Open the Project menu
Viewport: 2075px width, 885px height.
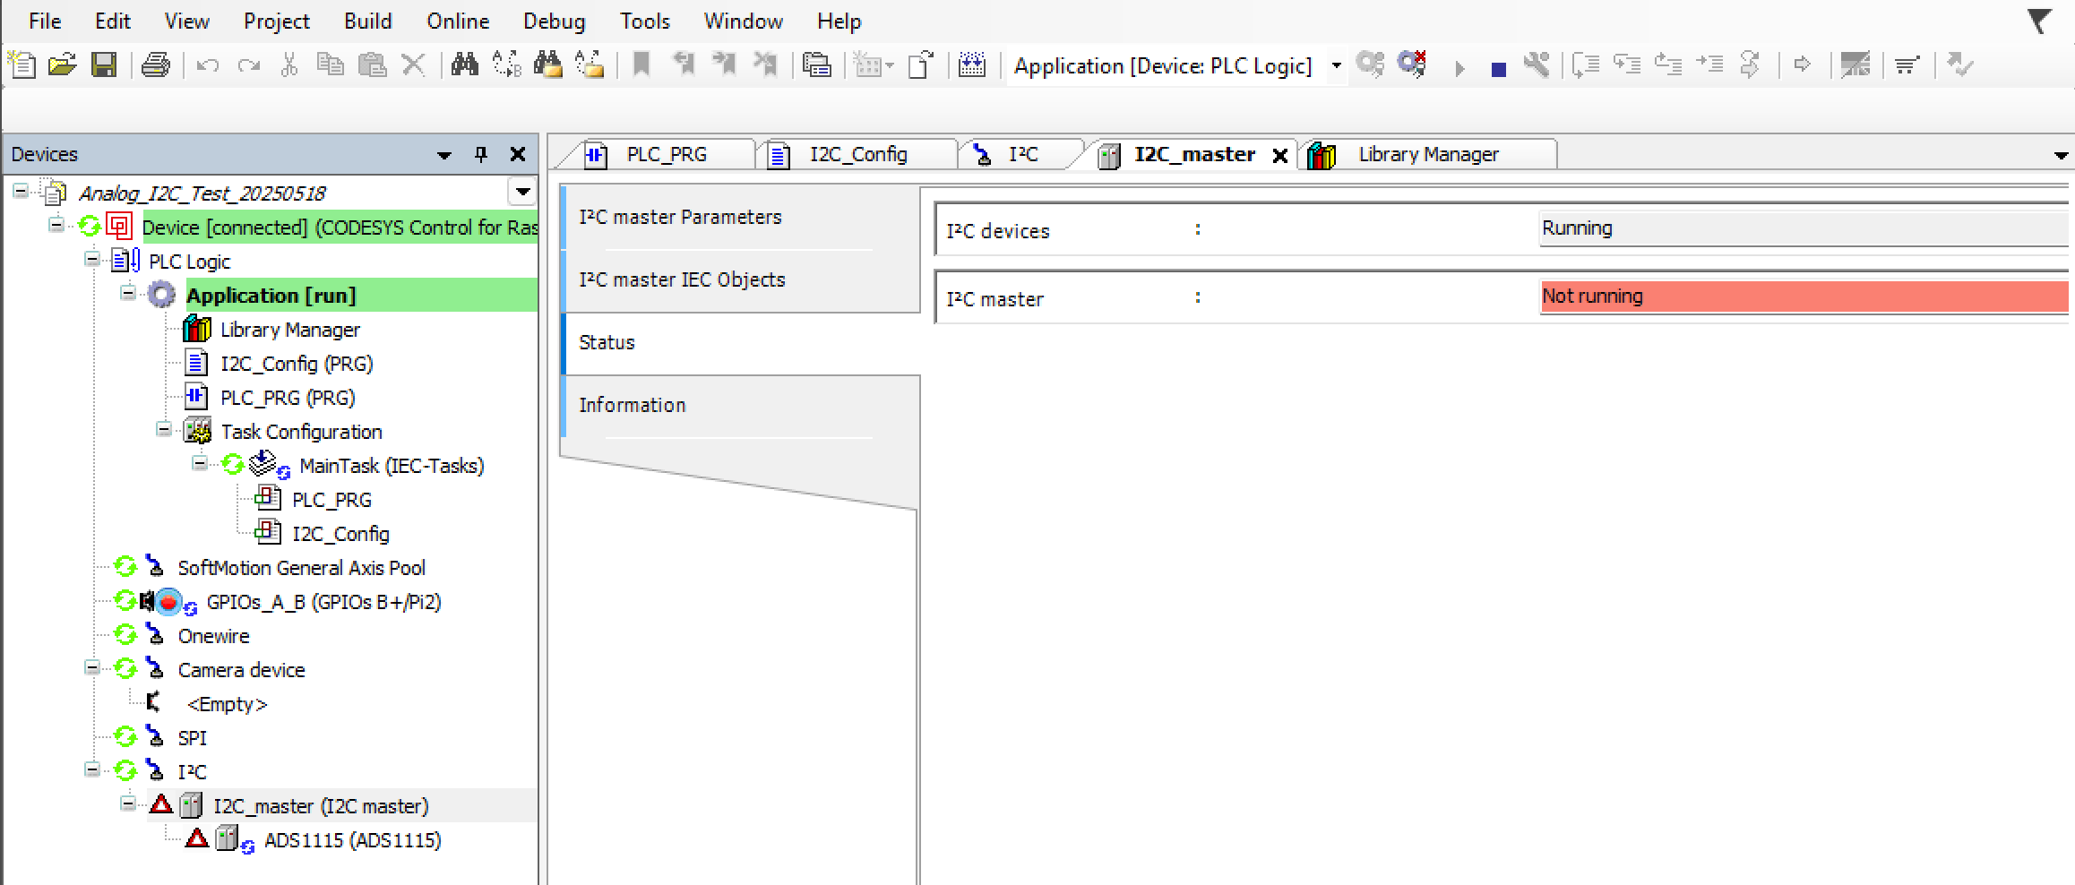pyautogui.click(x=276, y=21)
